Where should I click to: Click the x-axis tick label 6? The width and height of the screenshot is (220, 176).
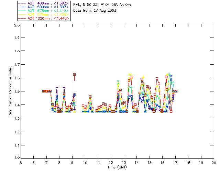pos(34,163)
